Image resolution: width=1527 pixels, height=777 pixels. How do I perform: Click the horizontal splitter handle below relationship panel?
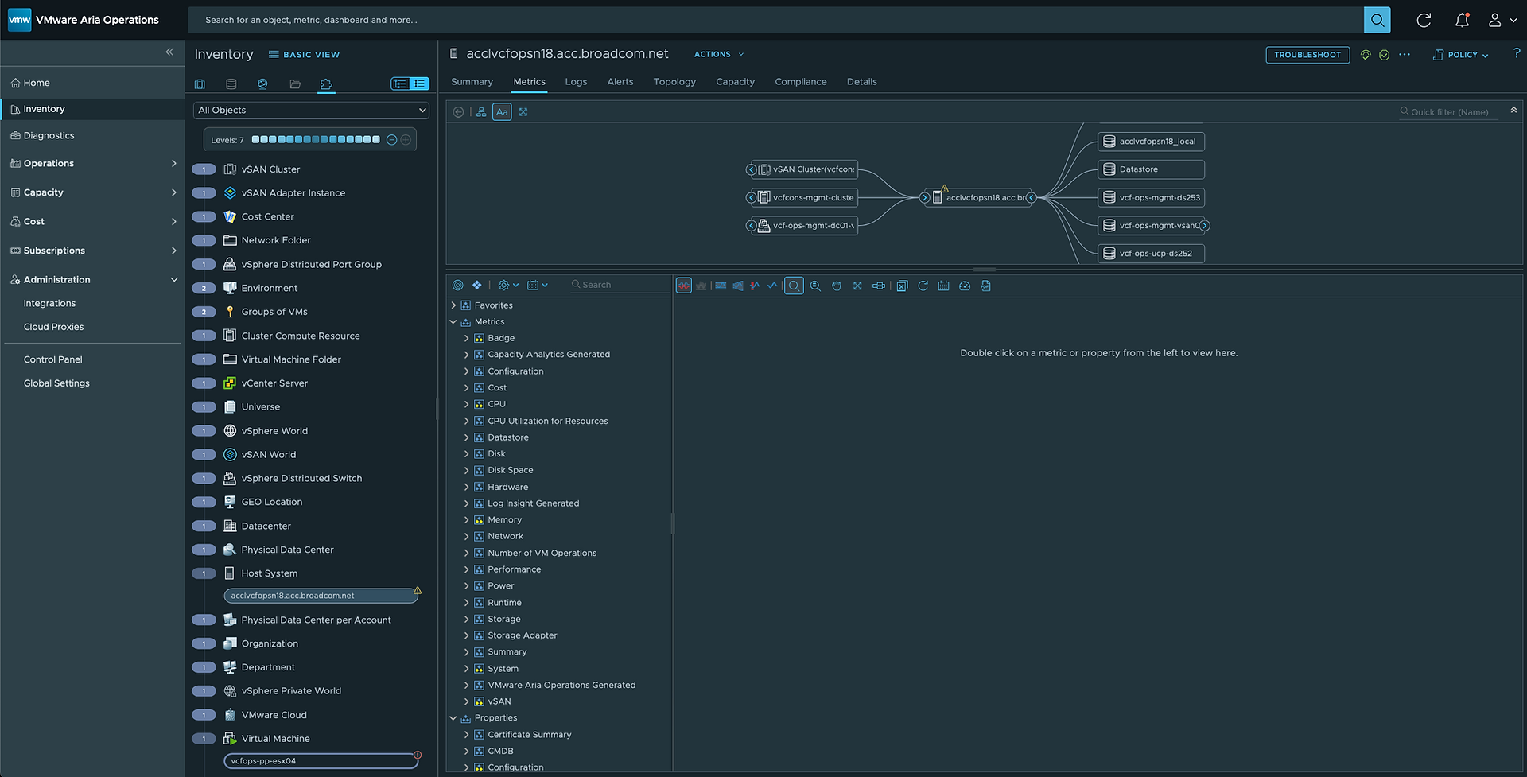[985, 270]
